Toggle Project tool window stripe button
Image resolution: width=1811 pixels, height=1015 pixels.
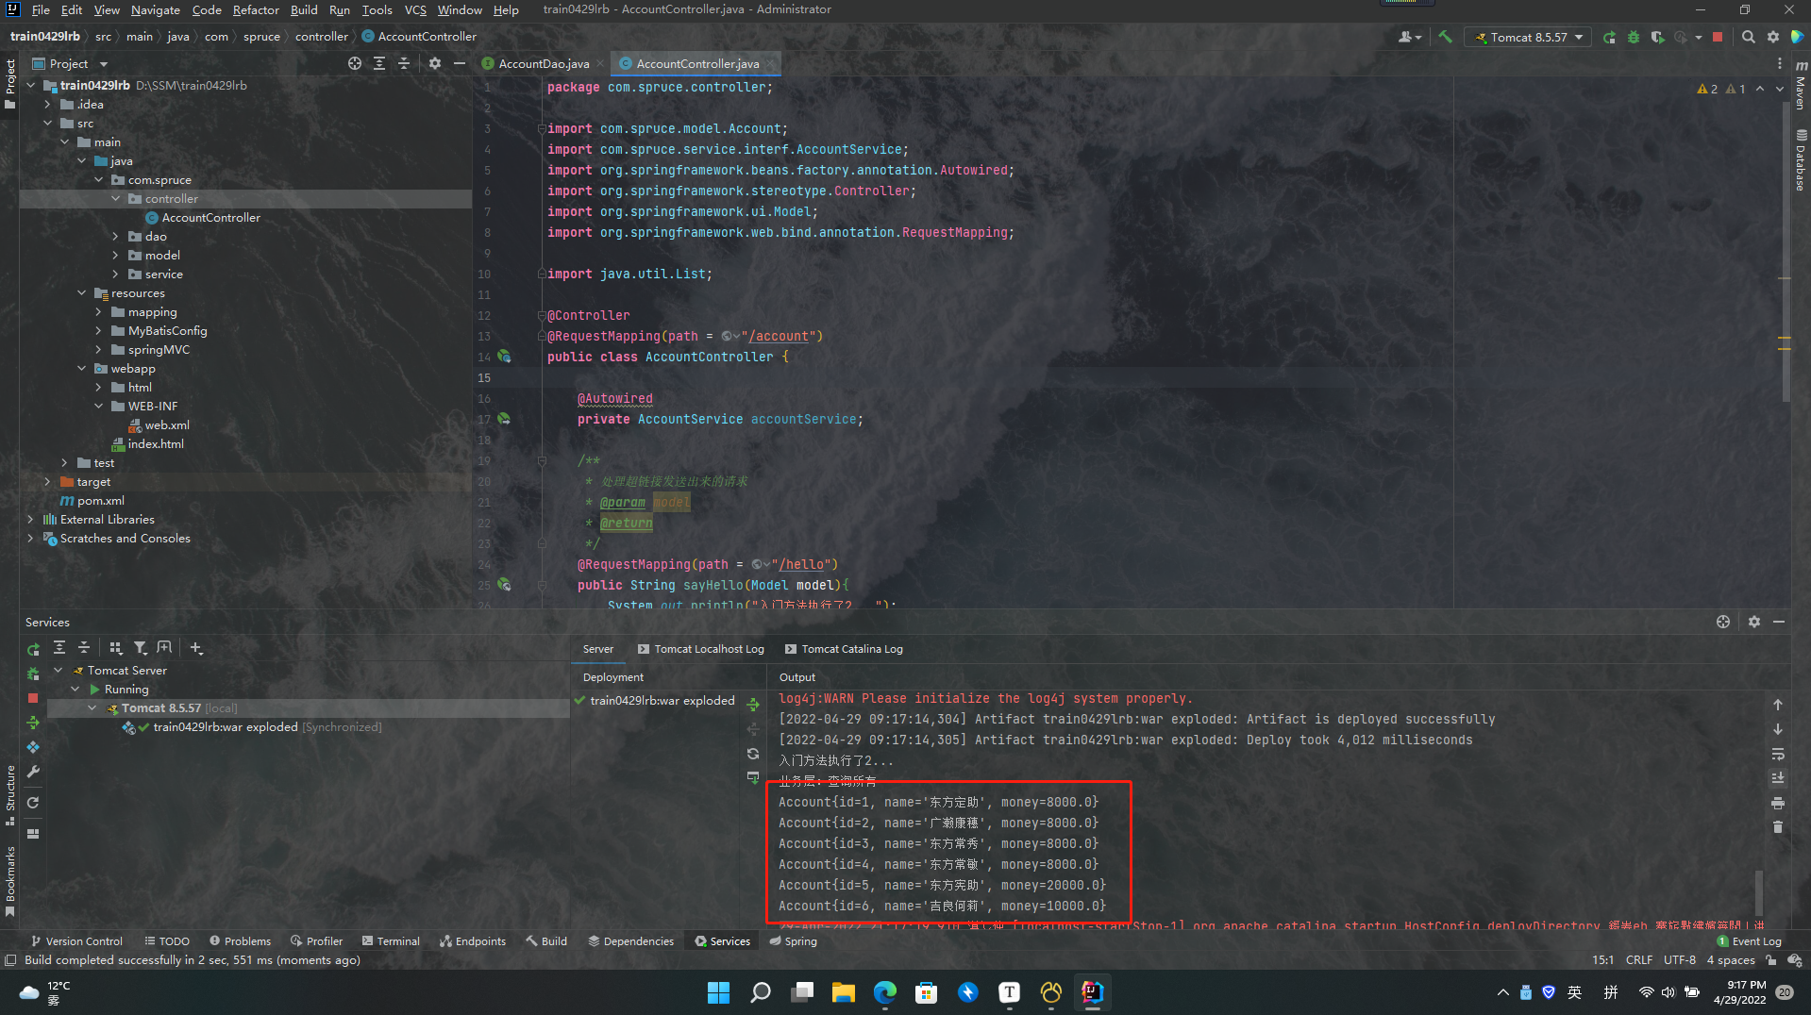(x=9, y=84)
